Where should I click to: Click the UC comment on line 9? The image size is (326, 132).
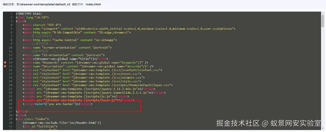pos(39,44)
